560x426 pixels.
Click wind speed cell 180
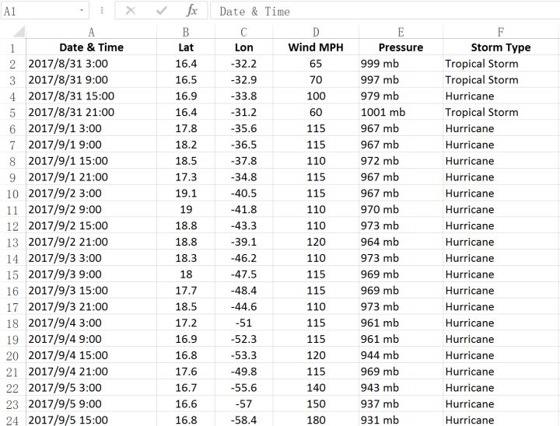pyautogui.click(x=316, y=420)
